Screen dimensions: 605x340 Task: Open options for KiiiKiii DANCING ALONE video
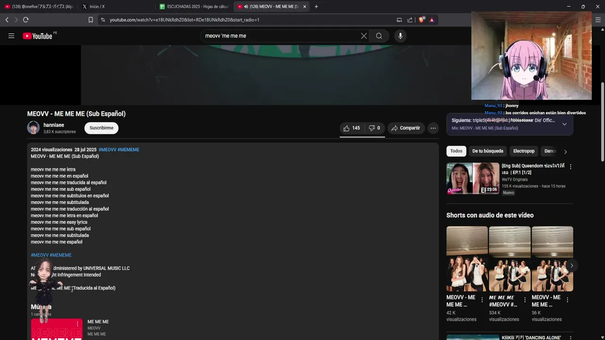click(x=570, y=338)
